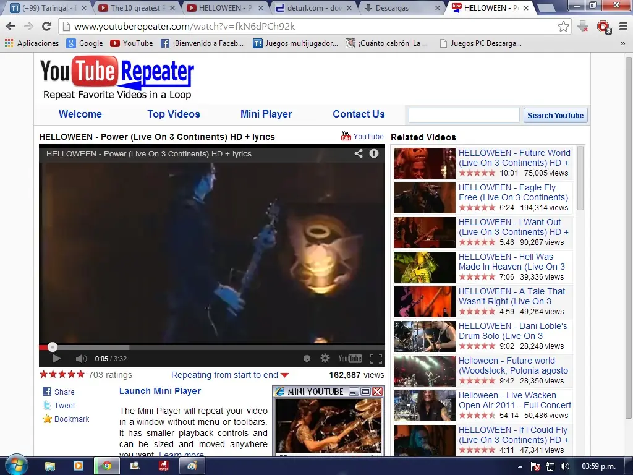
Task: Click the Tweet link
Action: pyautogui.click(x=59, y=406)
